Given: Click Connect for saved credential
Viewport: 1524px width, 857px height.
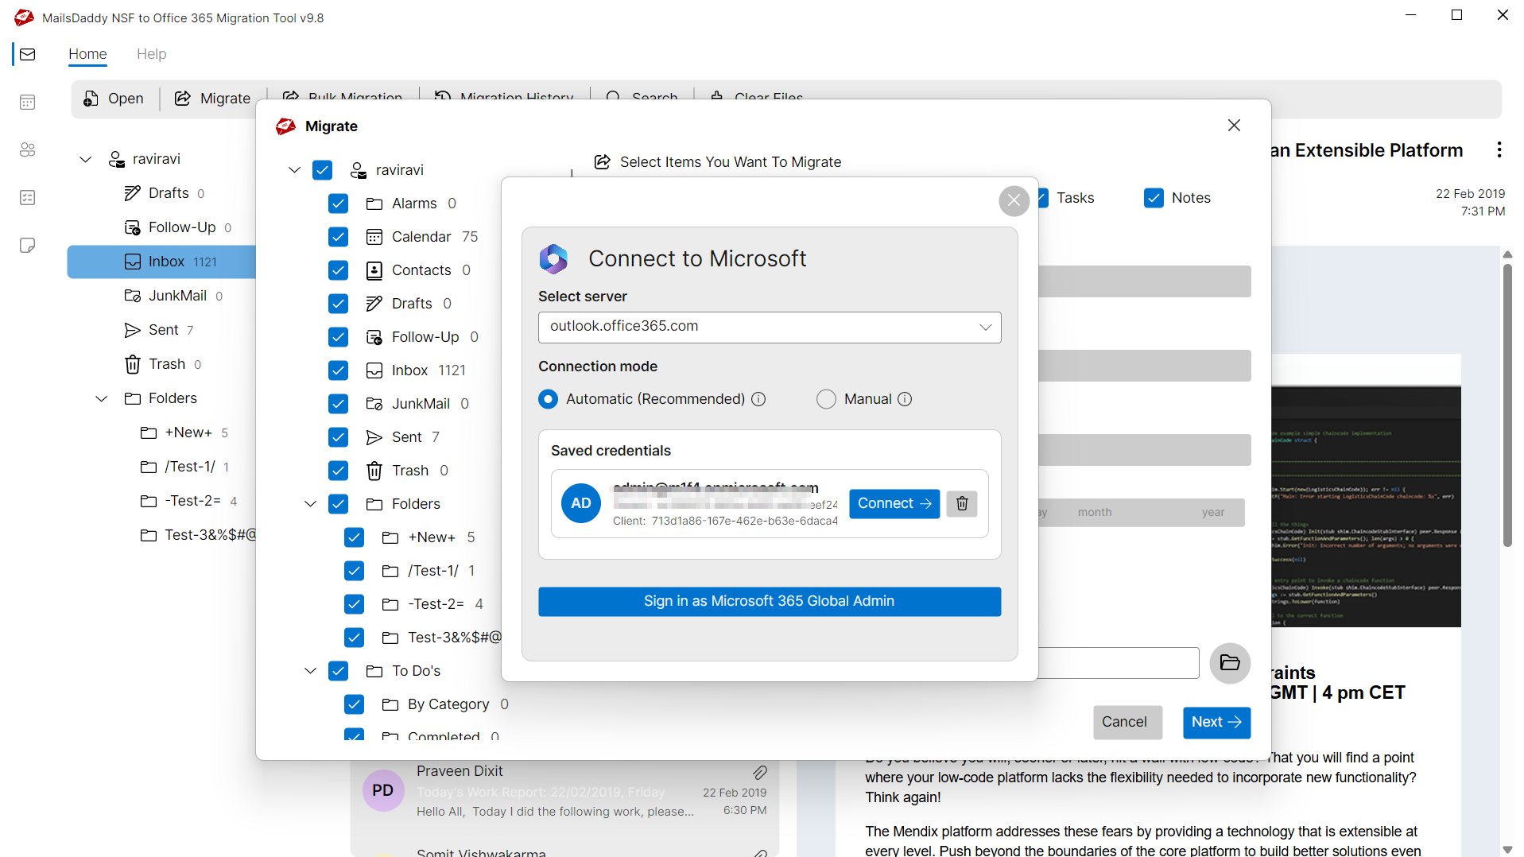Looking at the screenshot, I should point(894,503).
